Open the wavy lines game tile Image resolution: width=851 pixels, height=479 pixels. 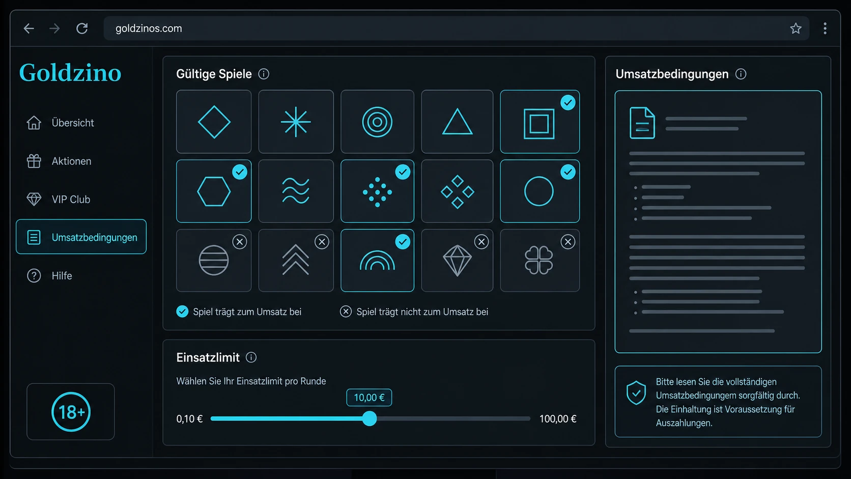coord(296,191)
